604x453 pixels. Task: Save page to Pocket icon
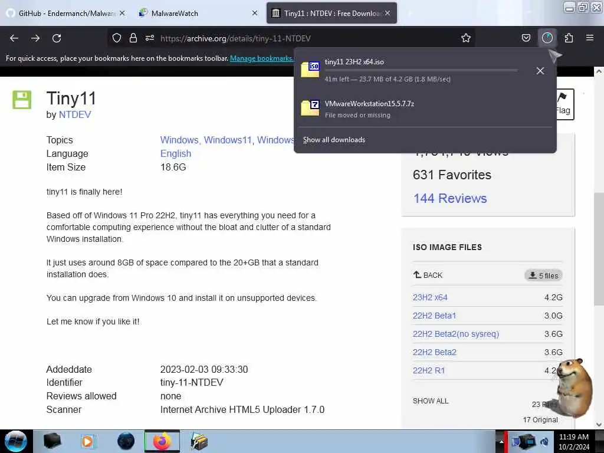point(526,38)
